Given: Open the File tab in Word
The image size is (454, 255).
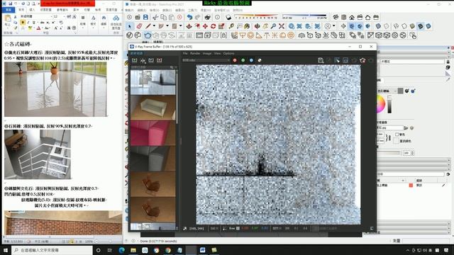Looking at the screenshot, I should tap(9, 9).
